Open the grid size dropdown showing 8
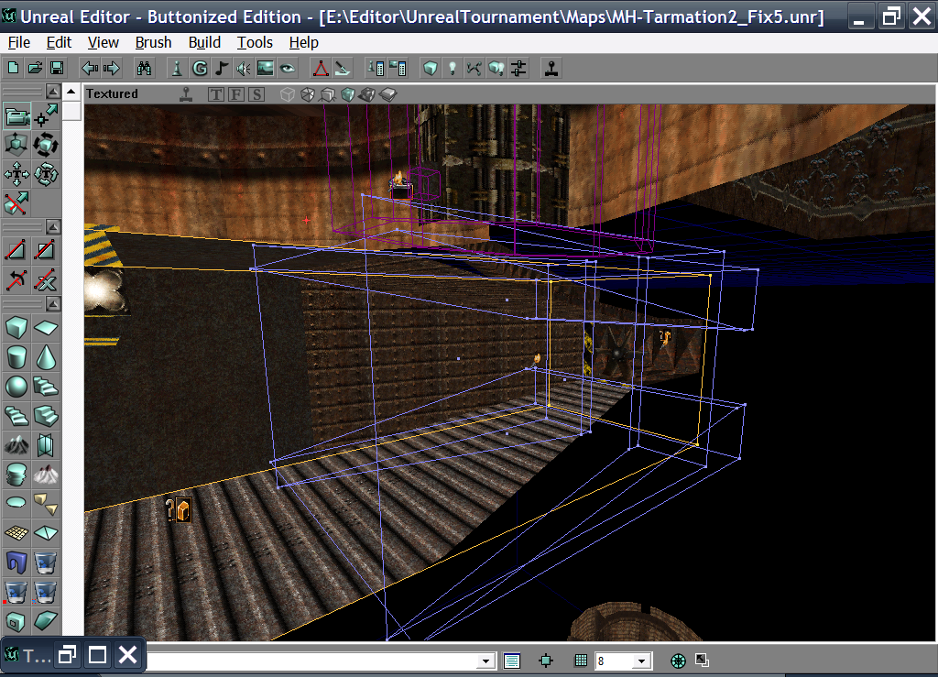Image resolution: width=938 pixels, height=677 pixels. tap(641, 660)
